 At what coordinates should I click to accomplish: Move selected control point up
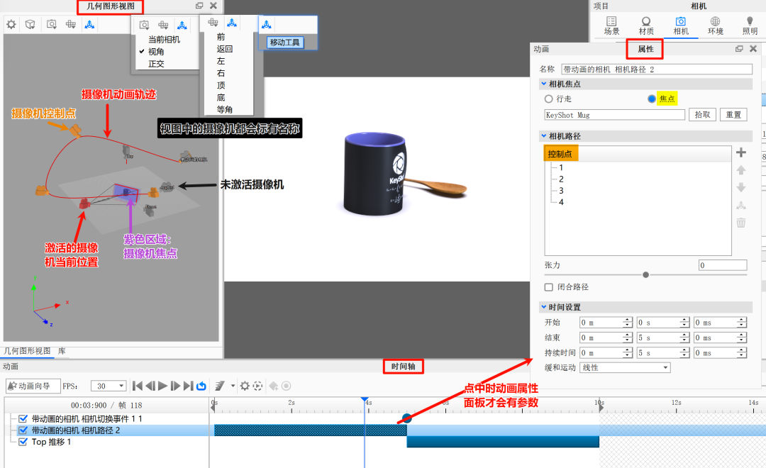[741, 170]
